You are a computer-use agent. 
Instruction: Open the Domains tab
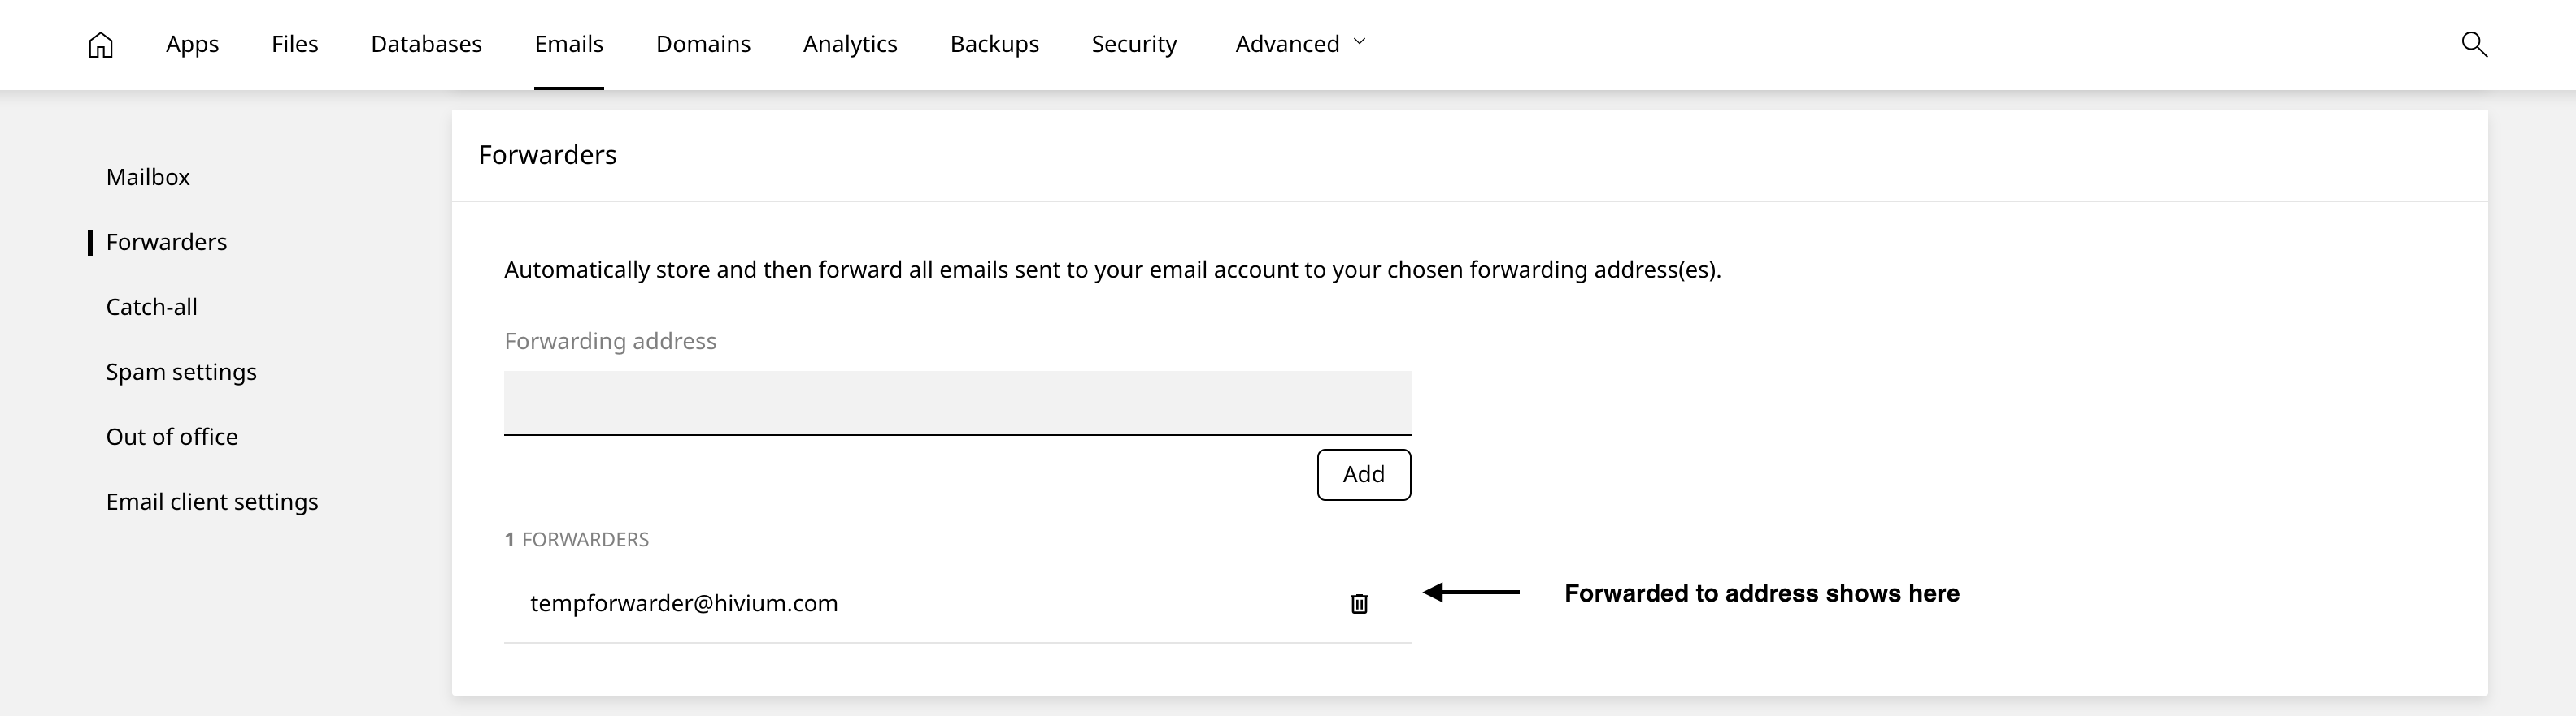(703, 44)
